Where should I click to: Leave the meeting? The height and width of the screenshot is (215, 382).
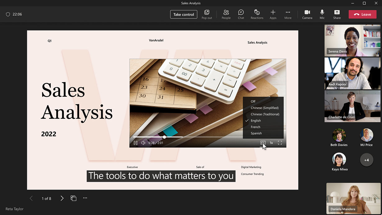[x=362, y=14]
